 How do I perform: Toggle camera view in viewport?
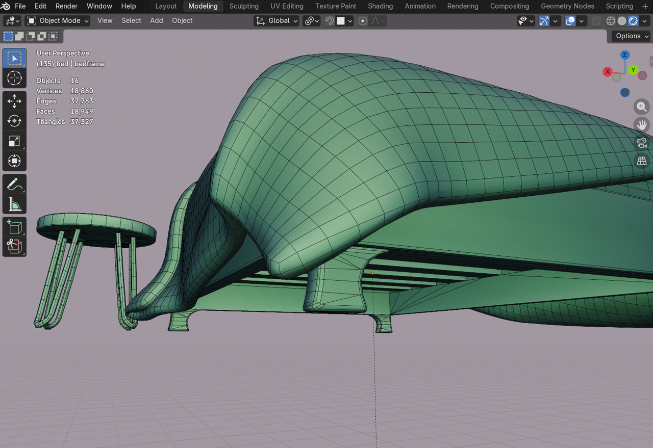(642, 143)
